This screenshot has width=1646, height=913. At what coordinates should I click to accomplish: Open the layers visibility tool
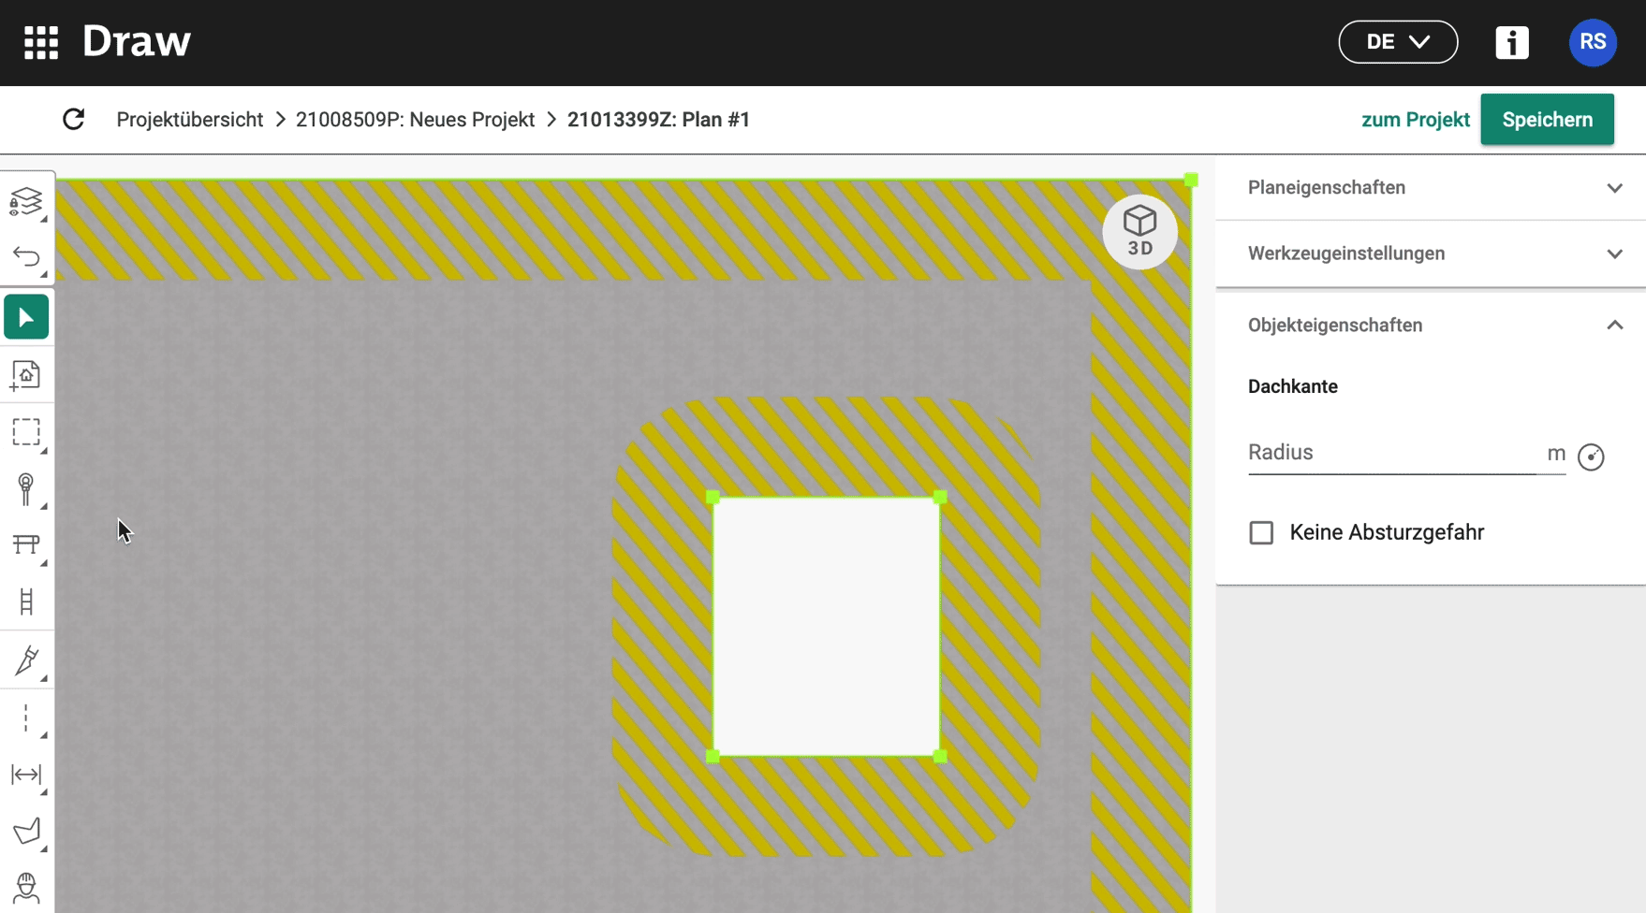[x=26, y=201]
